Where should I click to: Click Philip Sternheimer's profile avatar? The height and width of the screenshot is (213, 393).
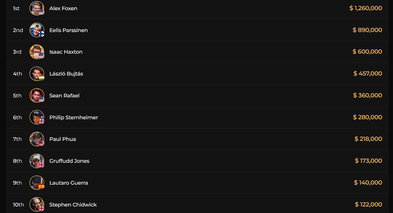click(37, 117)
